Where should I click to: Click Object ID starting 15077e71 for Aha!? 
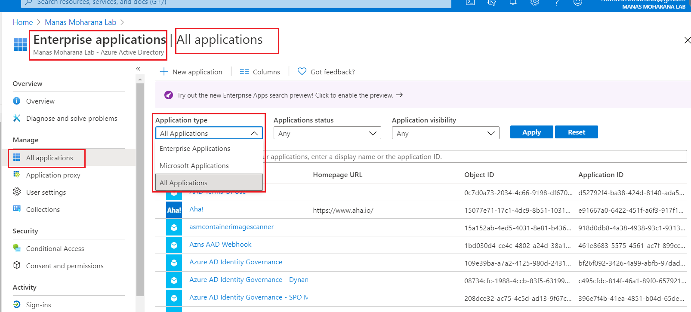pos(518,211)
